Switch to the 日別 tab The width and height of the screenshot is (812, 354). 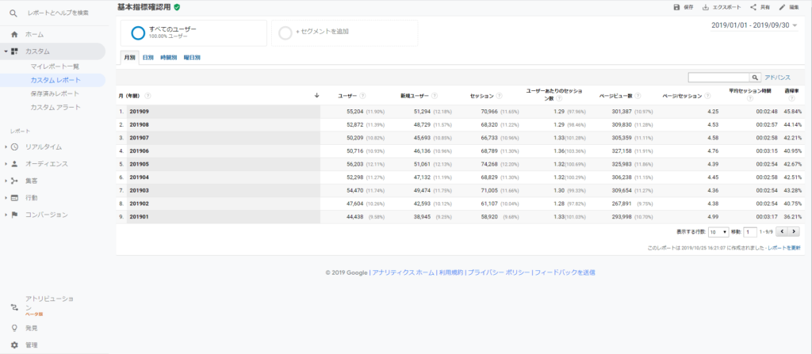tap(147, 58)
